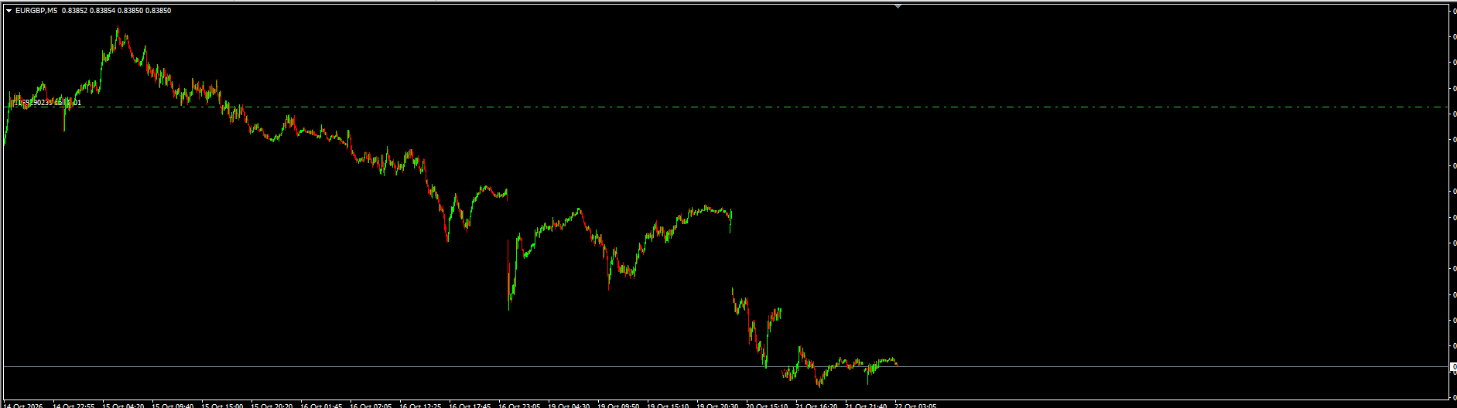Screen dimensions: 1457x408
Task: Click the 19 Oct 04:30 time axis label
Action: click(569, 405)
